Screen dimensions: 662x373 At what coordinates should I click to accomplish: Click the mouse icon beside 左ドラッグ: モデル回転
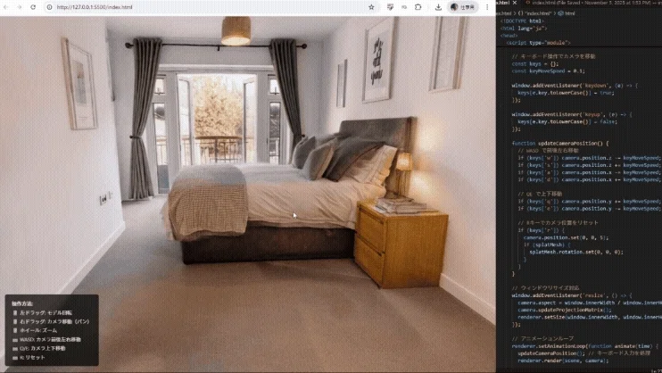coord(15,313)
